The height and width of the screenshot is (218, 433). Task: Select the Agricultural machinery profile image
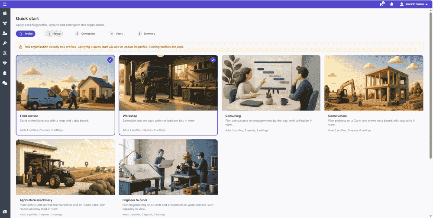[x=65, y=167]
